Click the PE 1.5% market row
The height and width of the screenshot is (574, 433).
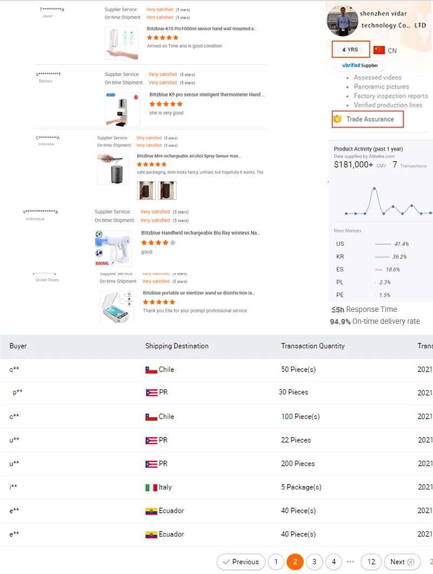(x=363, y=295)
